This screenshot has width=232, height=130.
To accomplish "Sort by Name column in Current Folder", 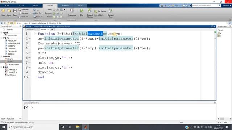I will pyautogui.click(x=10, y=30).
